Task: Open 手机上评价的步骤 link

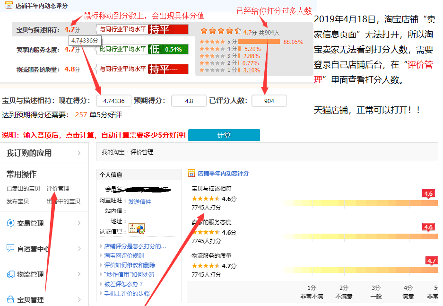Action: tap(127, 293)
